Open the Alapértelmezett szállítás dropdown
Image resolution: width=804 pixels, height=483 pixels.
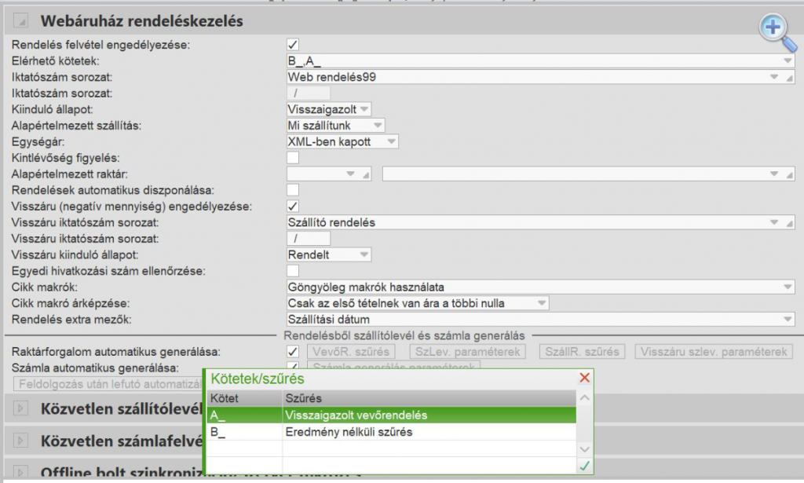378,126
